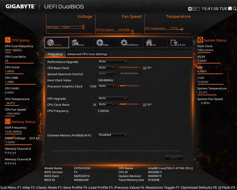Click the 15:41:50 clock display
Image resolution: width=237 pixels, height=190 pixels.
(210, 9)
